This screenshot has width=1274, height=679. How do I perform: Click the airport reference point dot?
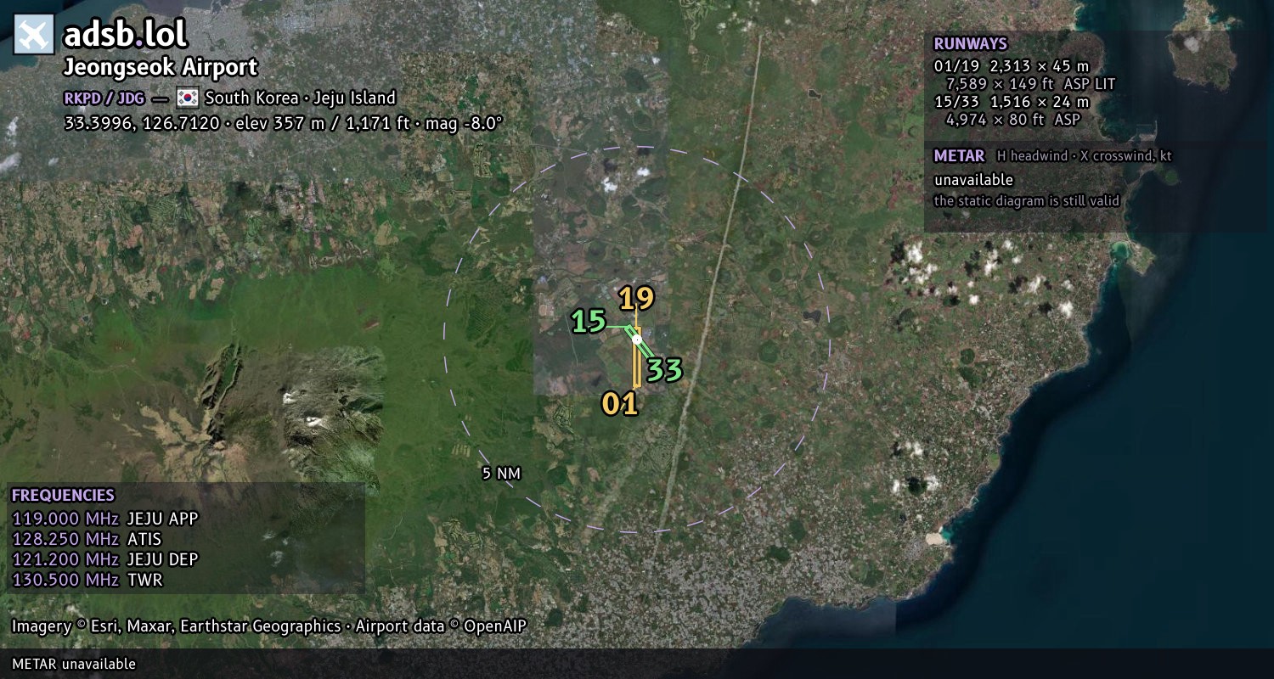[637, 339]
